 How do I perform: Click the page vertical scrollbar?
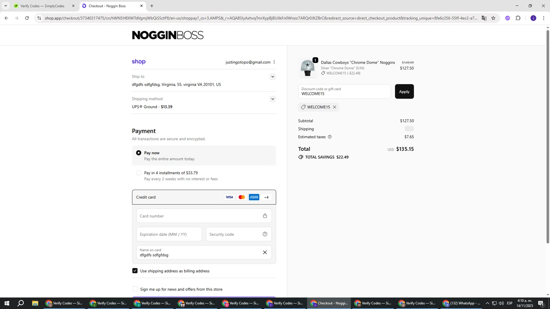pos(548,136)
